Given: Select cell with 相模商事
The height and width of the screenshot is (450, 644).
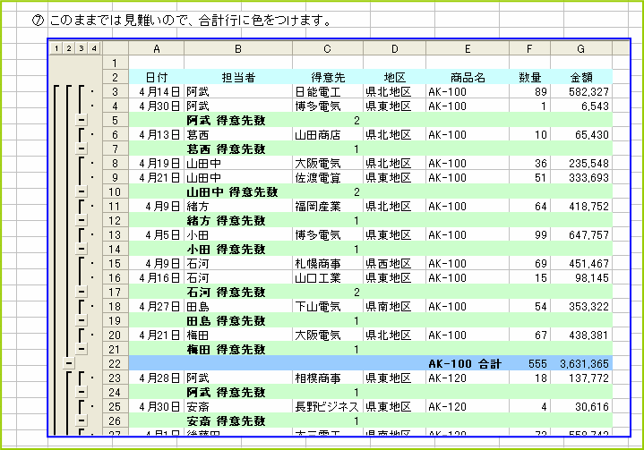Looking at the screenshot, I should 327,378.
